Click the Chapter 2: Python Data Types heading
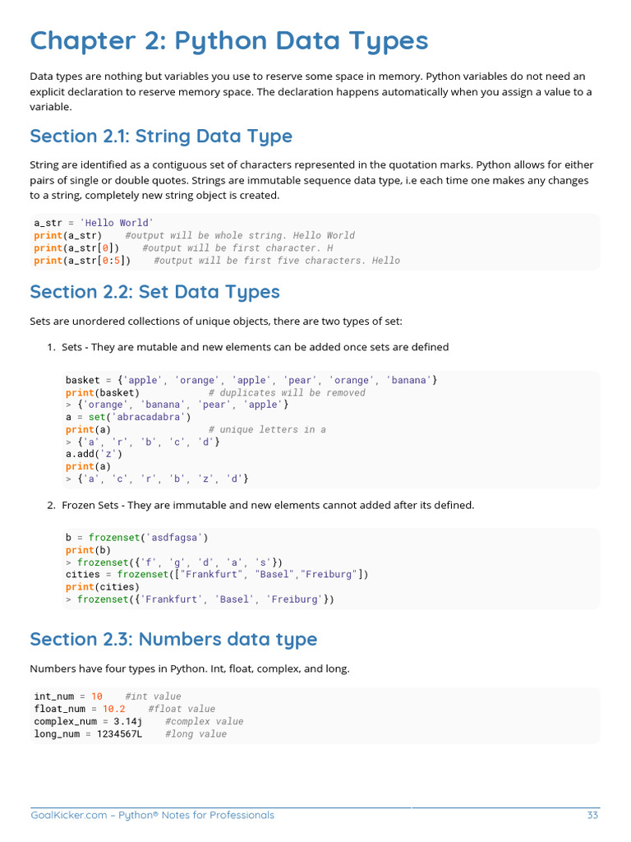631x842 pixels. (228, 40)
